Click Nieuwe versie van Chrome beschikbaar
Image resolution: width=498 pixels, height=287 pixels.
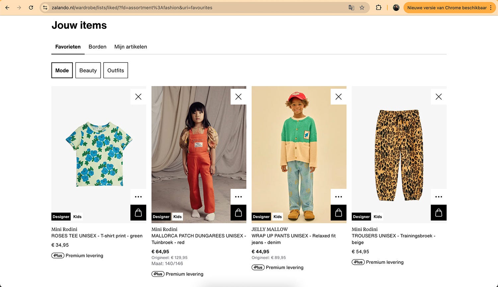447,7
